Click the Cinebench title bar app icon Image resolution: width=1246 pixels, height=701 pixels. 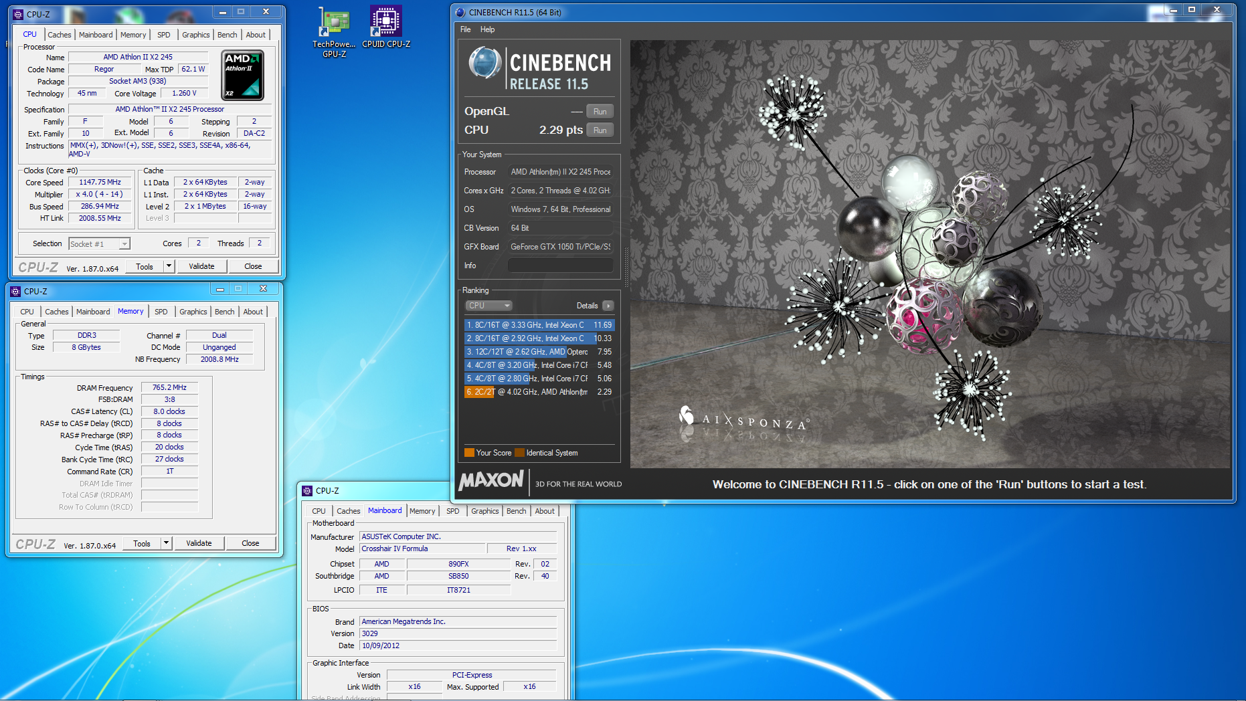[x=460, y=12]
